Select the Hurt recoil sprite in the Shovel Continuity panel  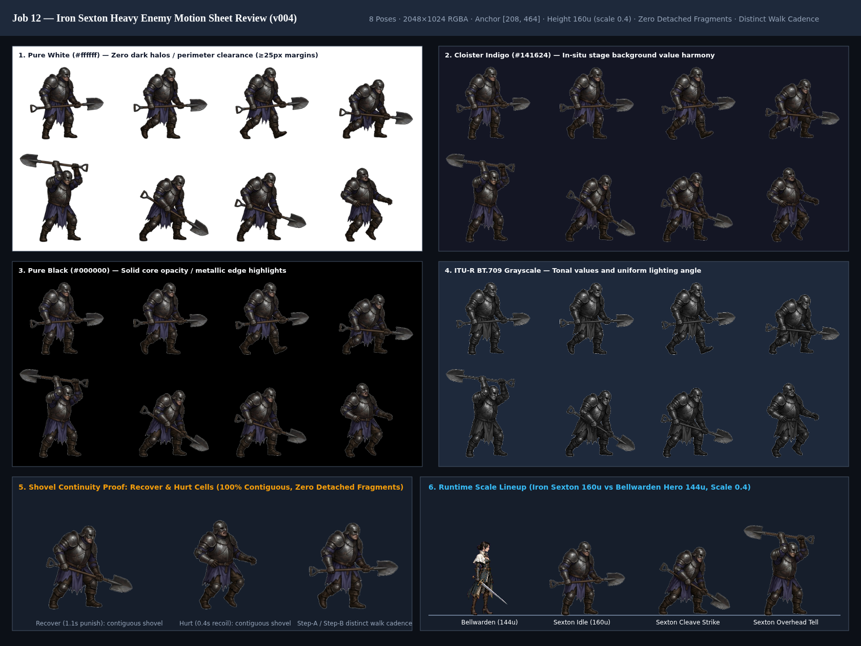coord(225,564)
